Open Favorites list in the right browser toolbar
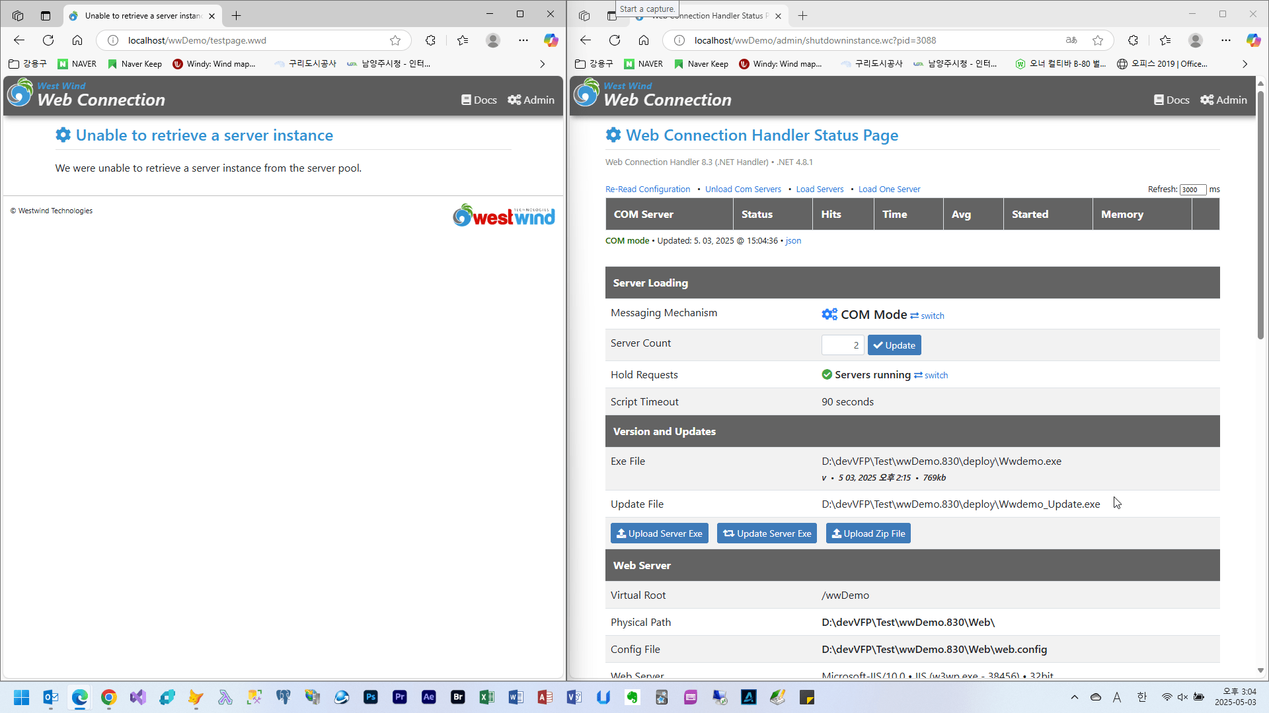The width and height of the screenshot is (1269, 713). (x=1165, y=40)
